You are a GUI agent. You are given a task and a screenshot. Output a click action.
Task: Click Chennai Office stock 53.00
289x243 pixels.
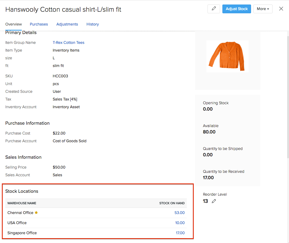pos(179,213)
